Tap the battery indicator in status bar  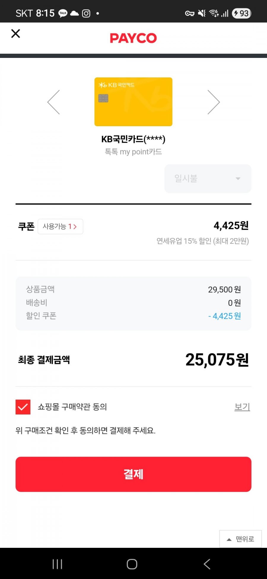[241, 13]
